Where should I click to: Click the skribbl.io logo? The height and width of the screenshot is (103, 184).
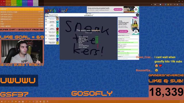click(56, 11)
